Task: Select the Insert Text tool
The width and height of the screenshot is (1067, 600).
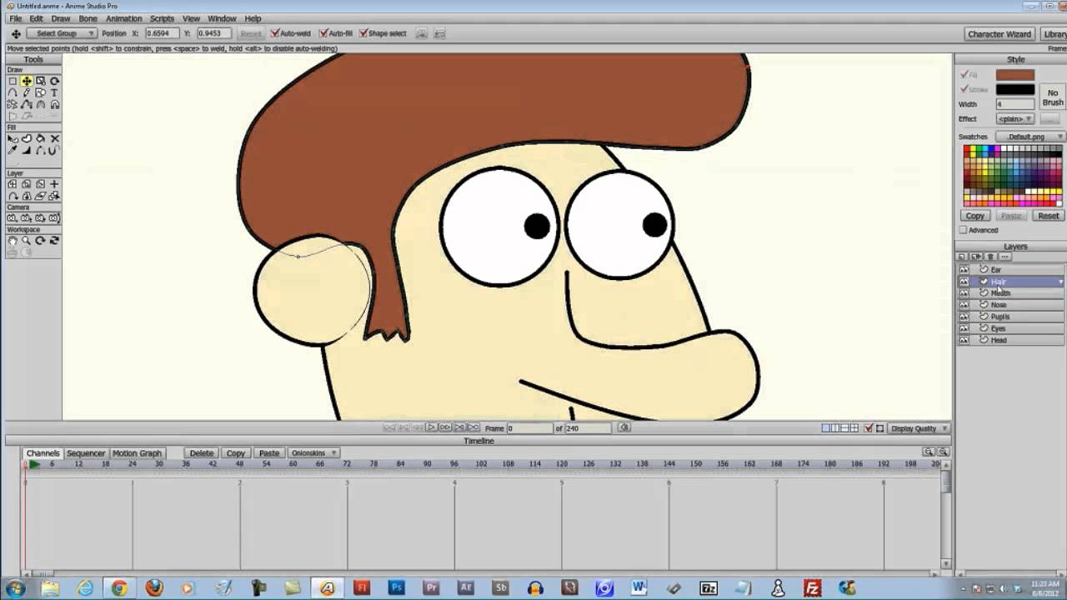Action: [54, 92]
